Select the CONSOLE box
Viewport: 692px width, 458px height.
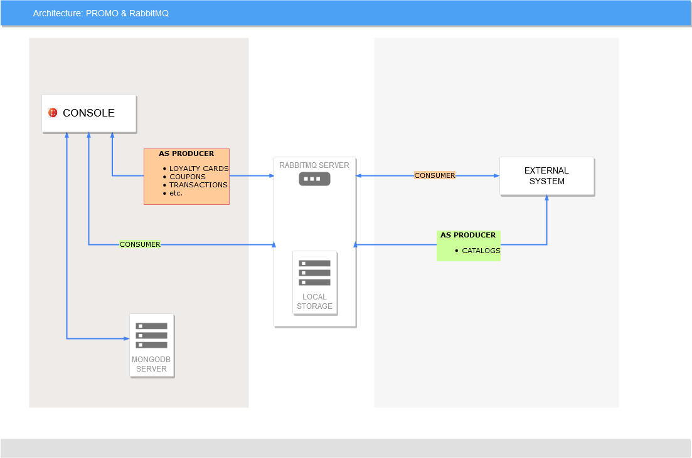(x=89, y=113)
